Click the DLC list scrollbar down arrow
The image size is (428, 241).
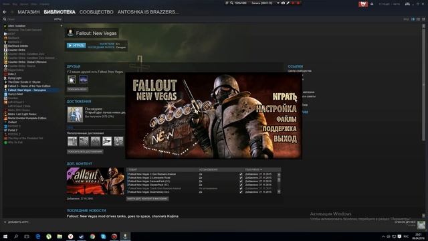(x=279, y=192)
